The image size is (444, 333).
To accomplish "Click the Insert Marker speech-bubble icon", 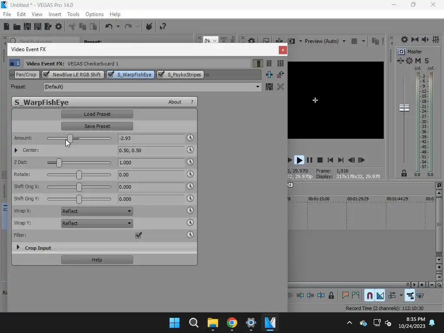I will [345, 295].
